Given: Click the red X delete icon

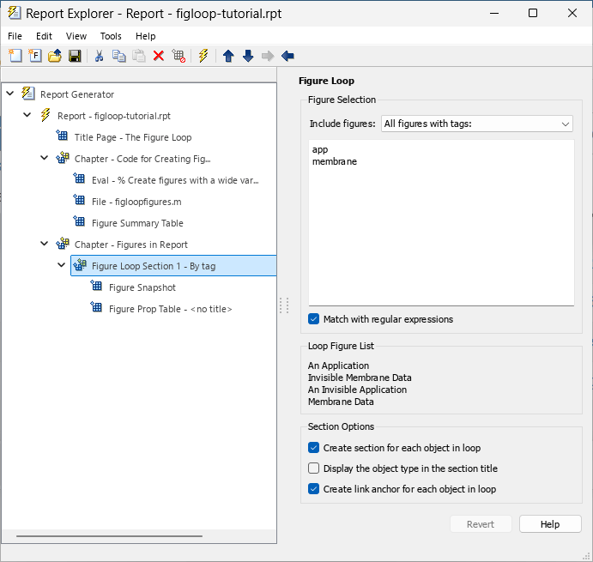Looking at the screenshot, I should pyautogui.click(x=159, y=56).
